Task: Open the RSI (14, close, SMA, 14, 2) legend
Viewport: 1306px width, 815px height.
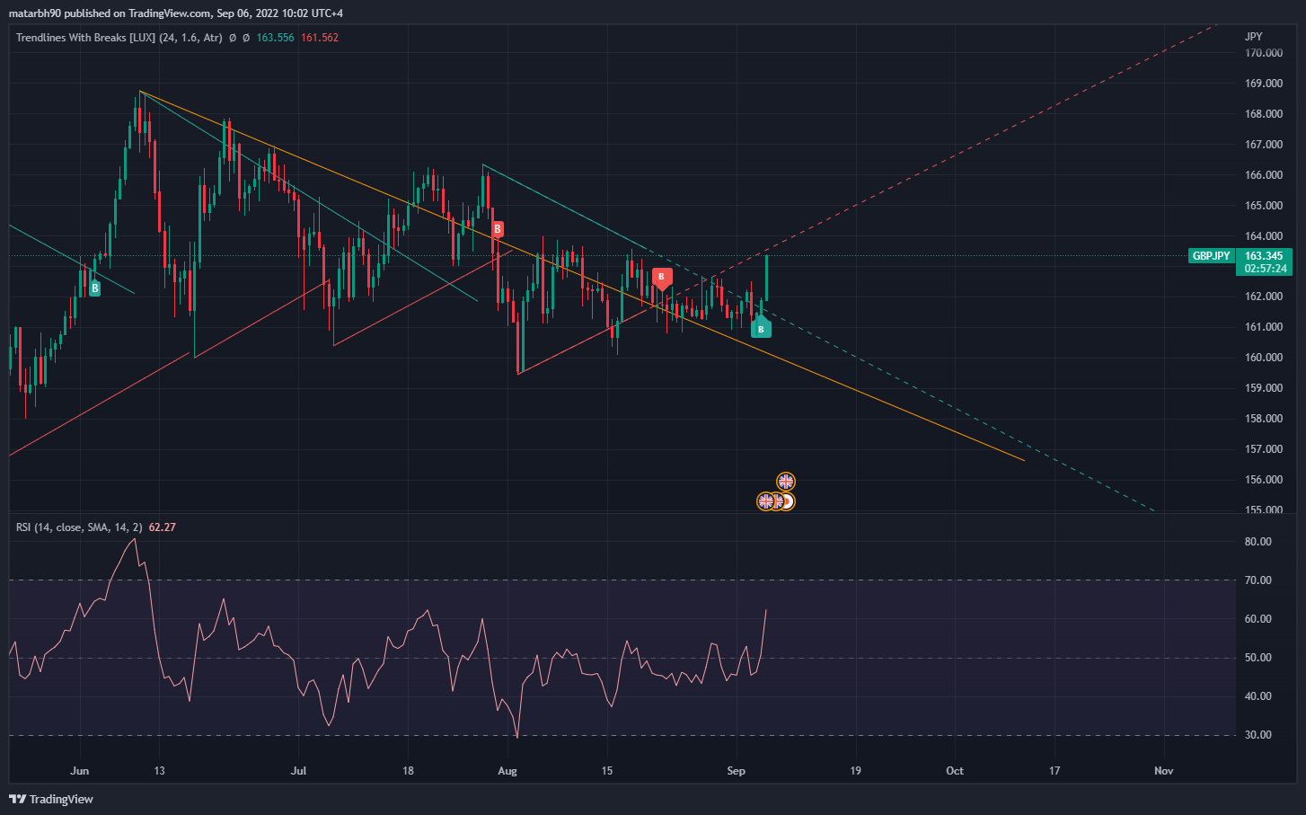Action: pos(79,527)
